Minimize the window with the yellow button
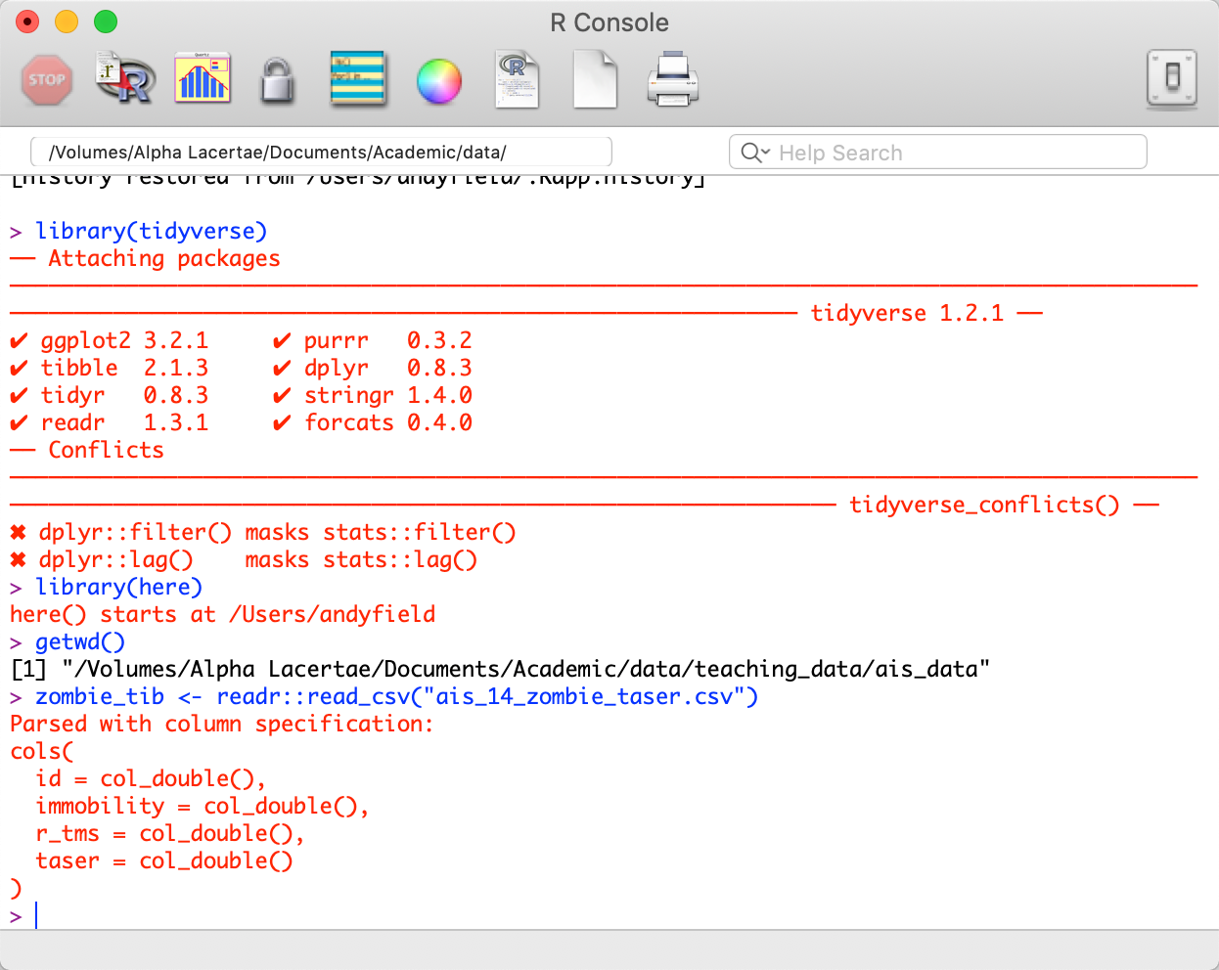 (67, 22)
